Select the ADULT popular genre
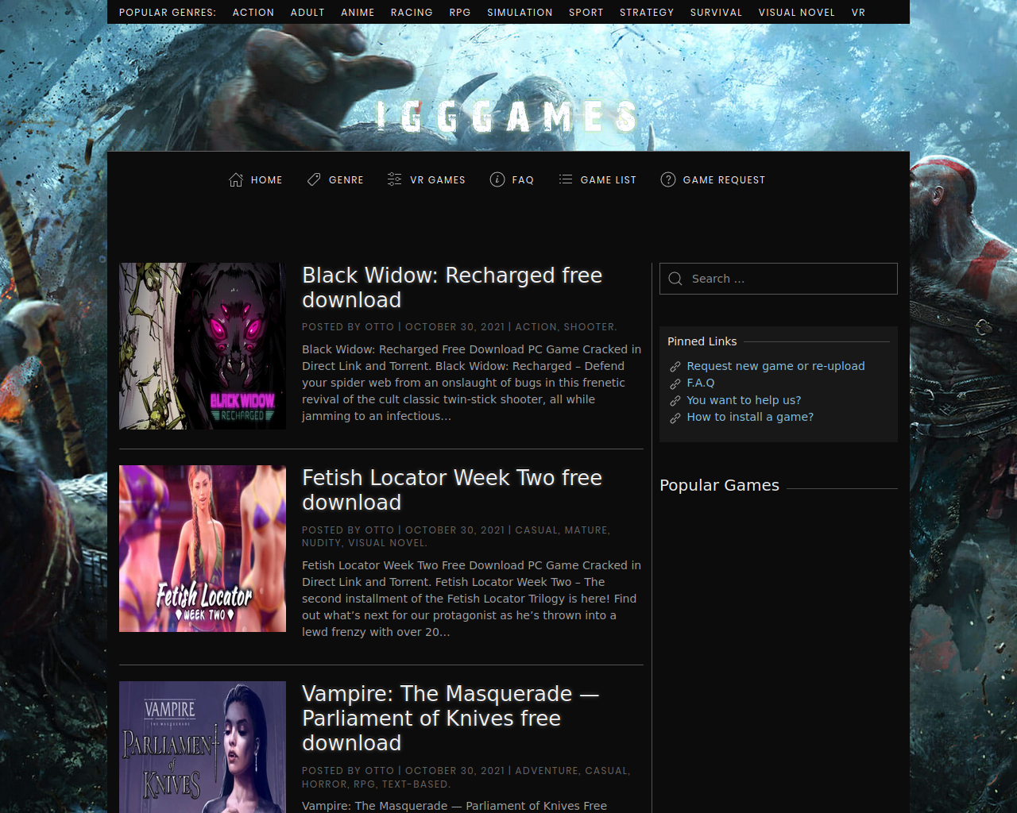This screenshot has width=1017, height=813. tap(307, 13)
